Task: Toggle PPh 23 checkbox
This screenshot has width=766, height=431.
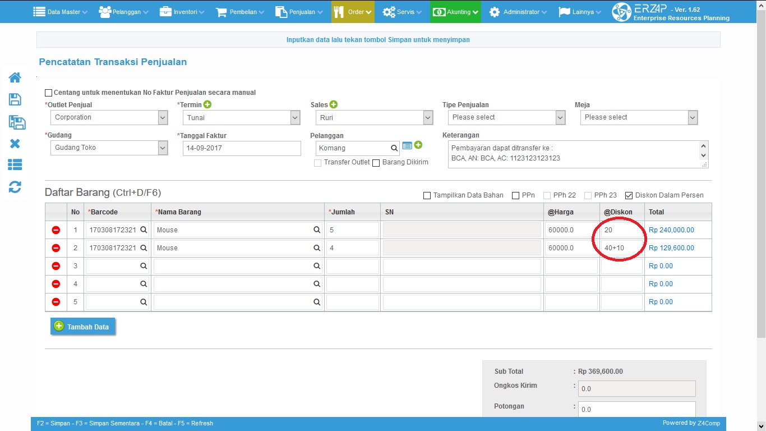Action: click(x=588, y=196)
